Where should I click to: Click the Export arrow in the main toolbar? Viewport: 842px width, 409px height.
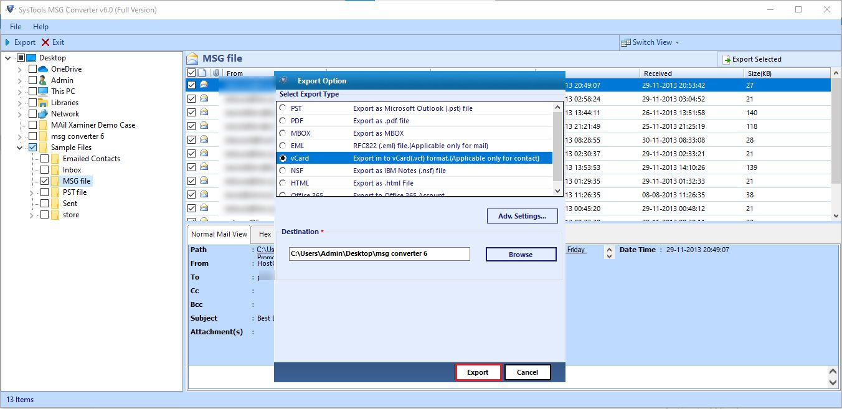click(7, 42)
